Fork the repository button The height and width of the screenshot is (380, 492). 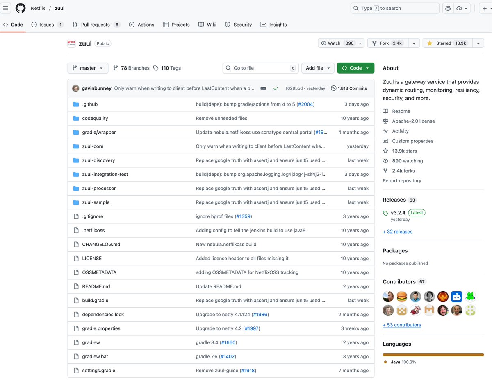pos(388,43)
